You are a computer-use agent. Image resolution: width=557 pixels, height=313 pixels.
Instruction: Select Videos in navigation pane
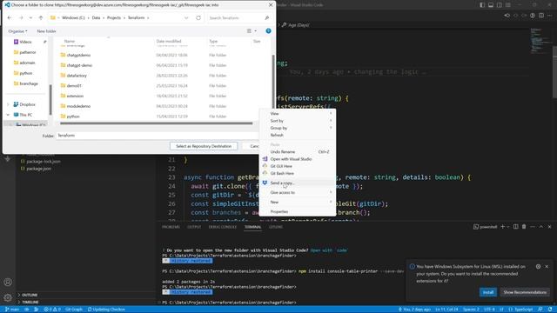25,42
